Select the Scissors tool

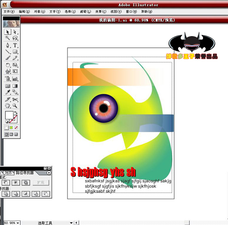[x=15, y=99]
